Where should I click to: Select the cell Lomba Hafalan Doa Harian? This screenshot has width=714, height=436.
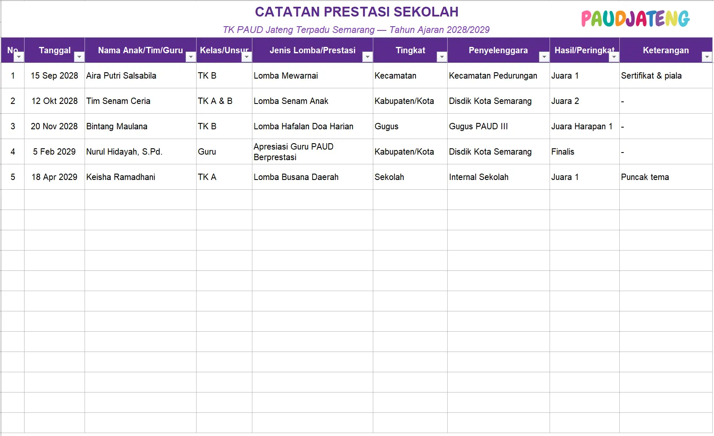[x=312, y=126]
